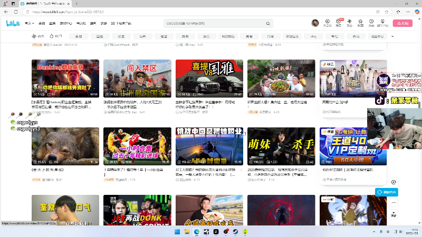Open the 动态 feed icon in category bar
The width and height of the screenshot is (422, 237).
[x=38, y=36]
